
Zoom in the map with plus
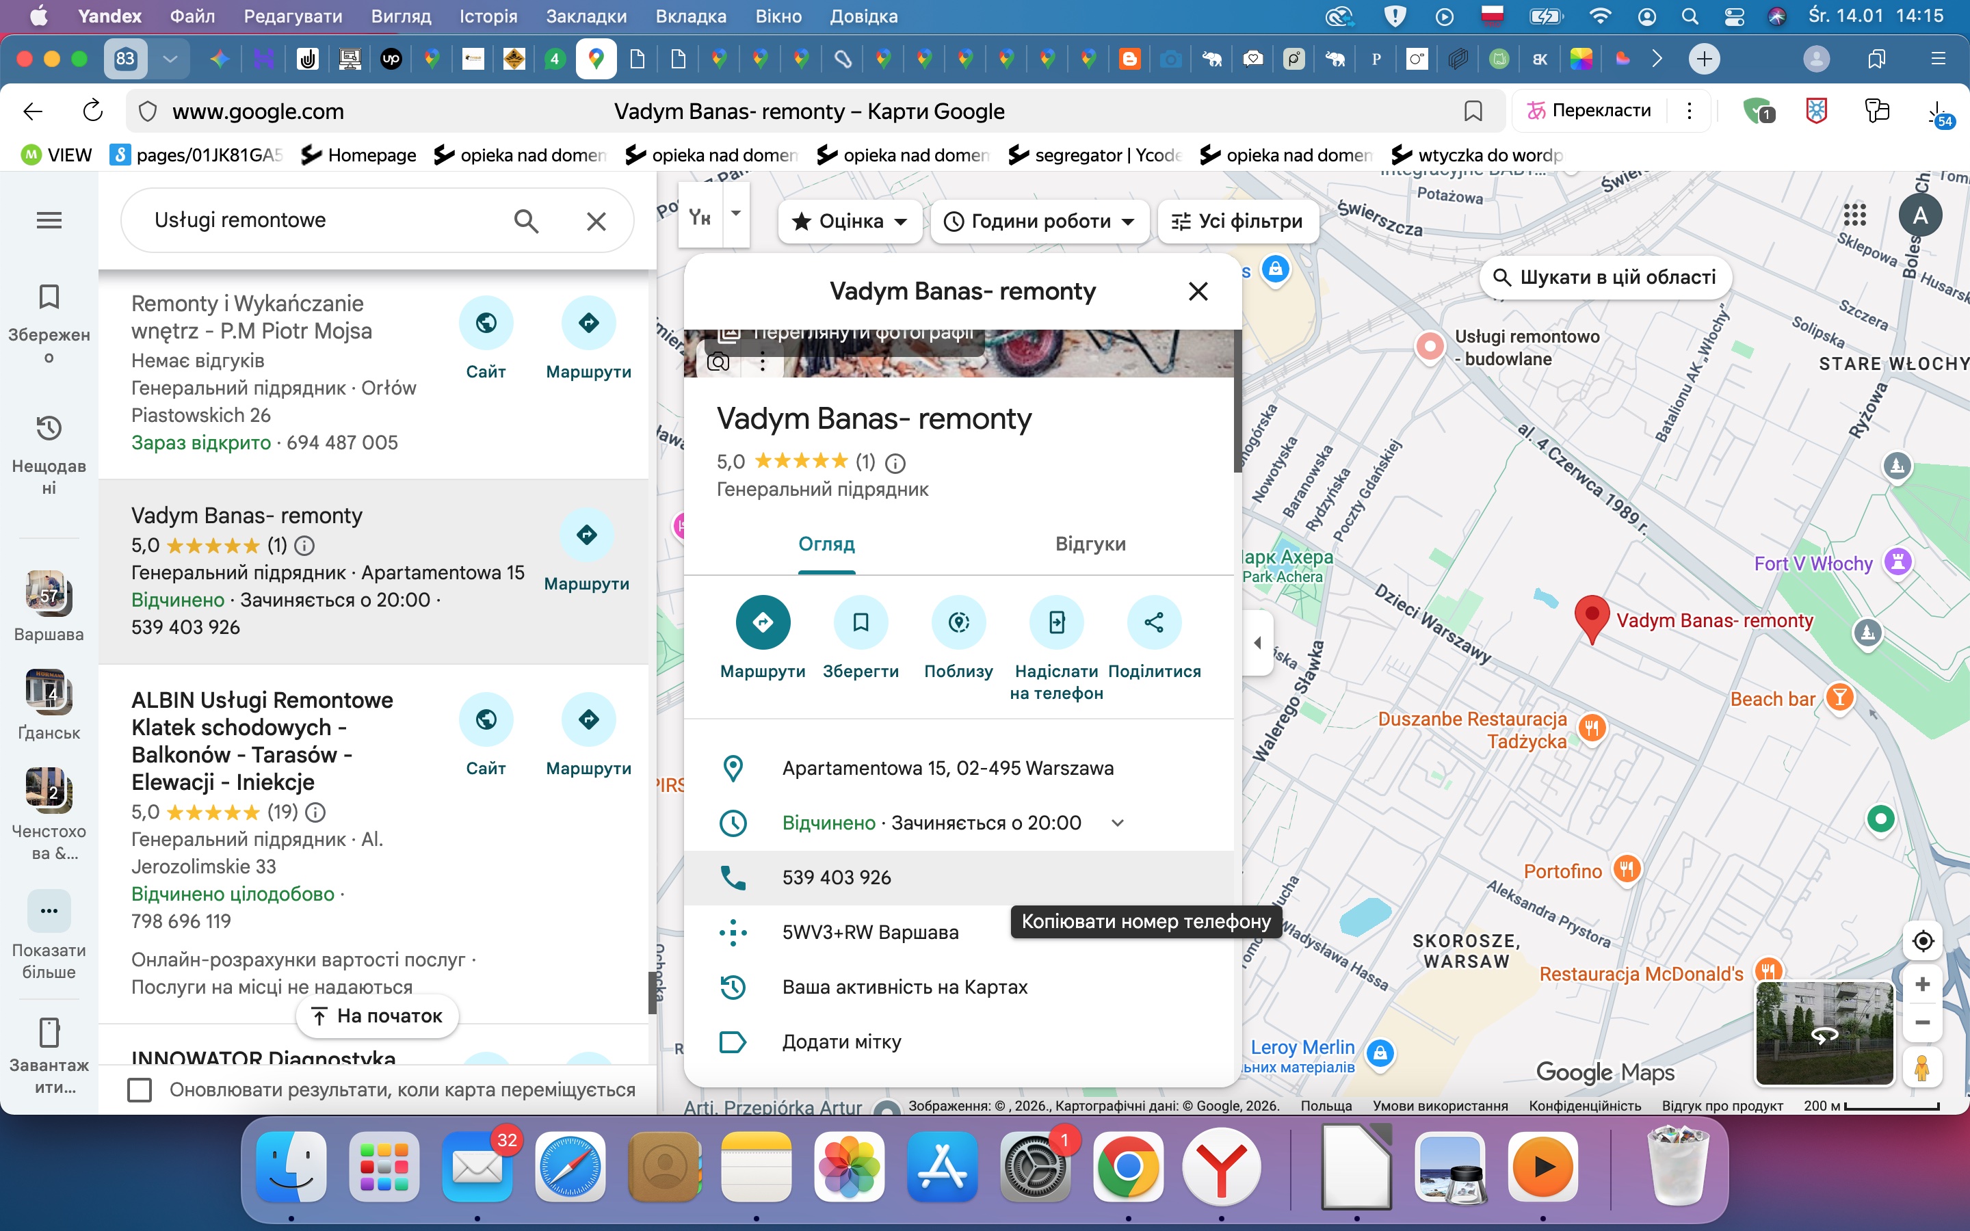[1923, 984]
